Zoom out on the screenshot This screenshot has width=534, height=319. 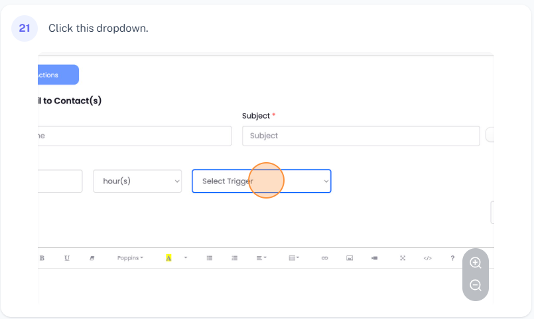pyautogui.click(x=475, y=286)
